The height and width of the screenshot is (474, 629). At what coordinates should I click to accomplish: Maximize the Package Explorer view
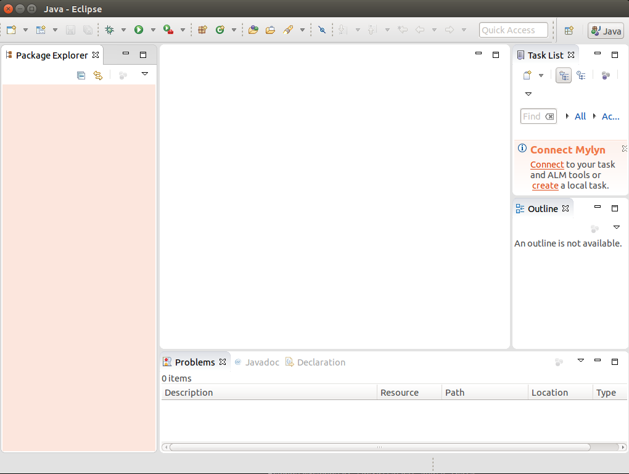[x=143, y=55]
